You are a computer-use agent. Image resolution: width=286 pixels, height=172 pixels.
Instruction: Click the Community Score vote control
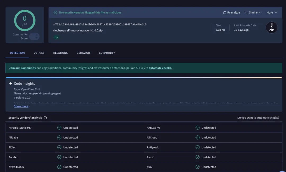34,37
